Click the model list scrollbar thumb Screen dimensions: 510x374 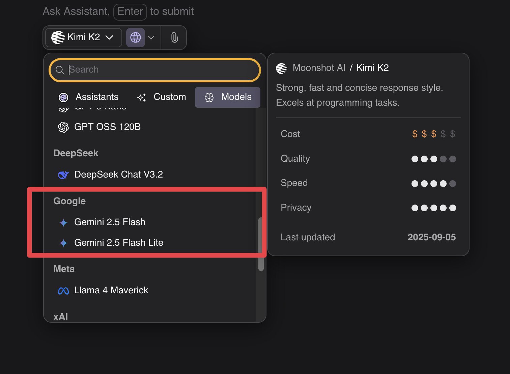point(261,244)
